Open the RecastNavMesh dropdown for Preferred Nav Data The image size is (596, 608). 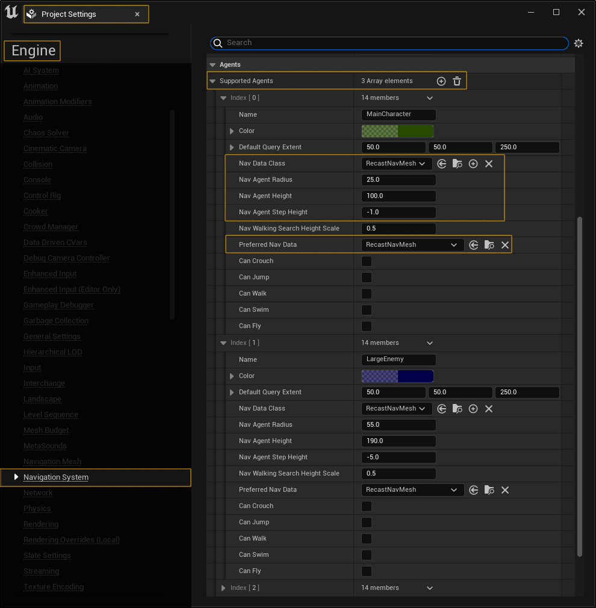(x=412, y=244)
